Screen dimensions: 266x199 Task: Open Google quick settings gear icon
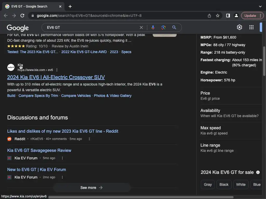(239, 27)
